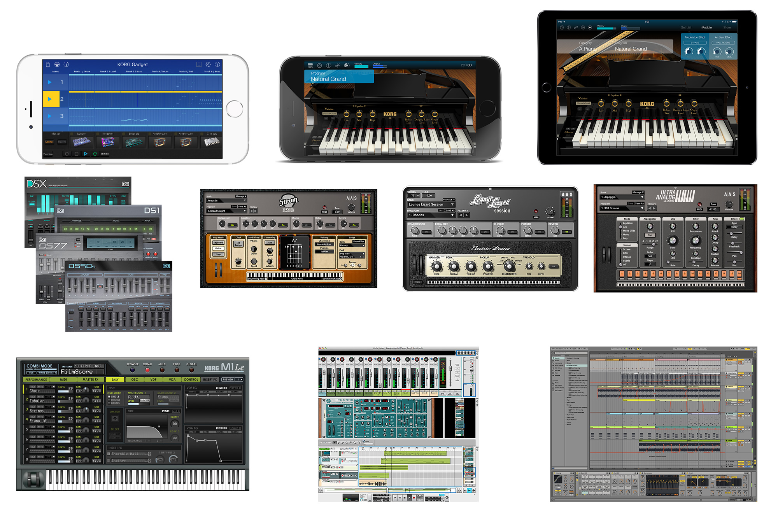The image size is (778, 527).
Task: Tap the Function button in KORG Gadget
Action: [48, 154]
